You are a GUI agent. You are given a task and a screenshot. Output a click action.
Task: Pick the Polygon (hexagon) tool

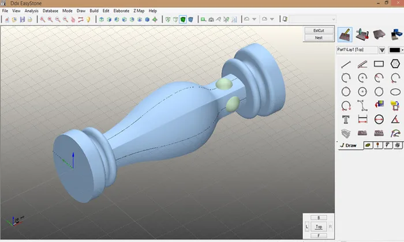(395, 64)
